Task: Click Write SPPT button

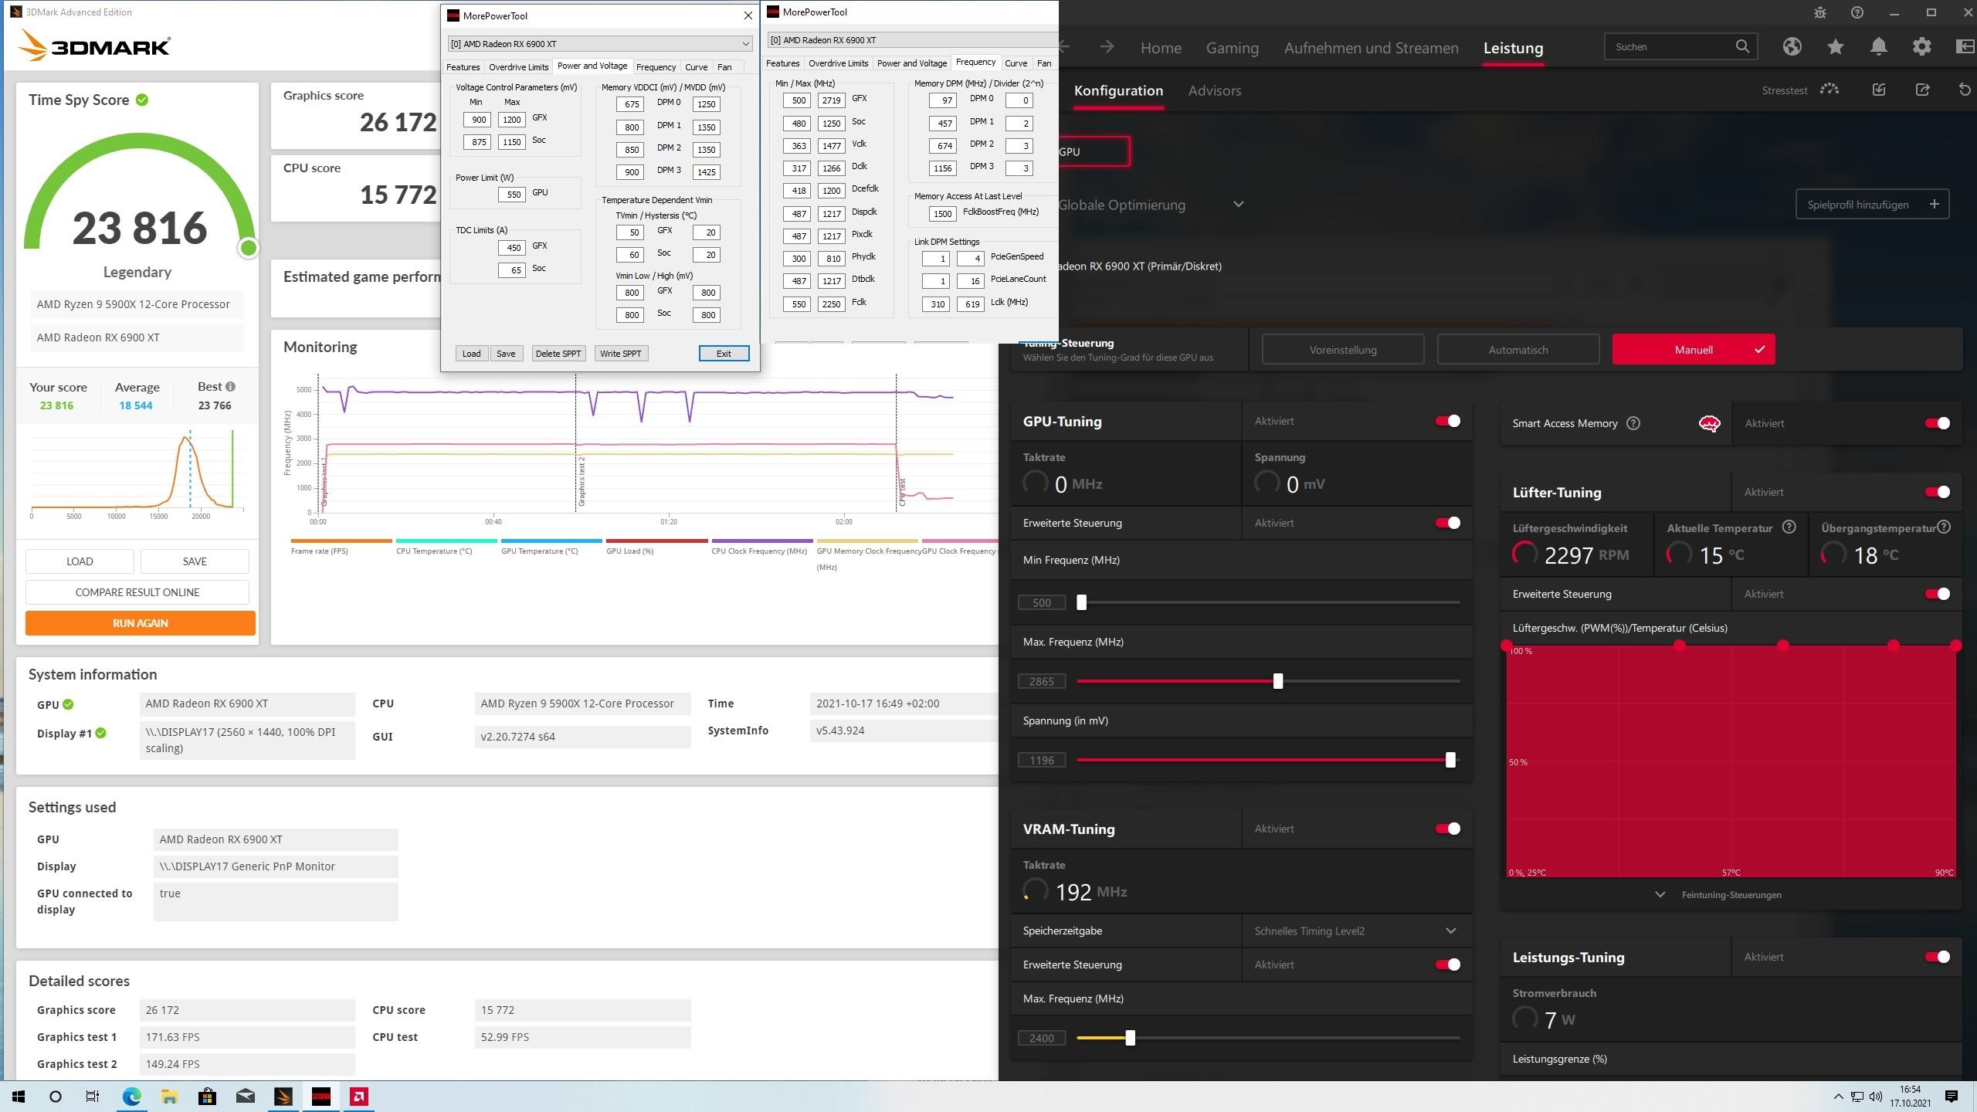Action: tap(620, 354)
